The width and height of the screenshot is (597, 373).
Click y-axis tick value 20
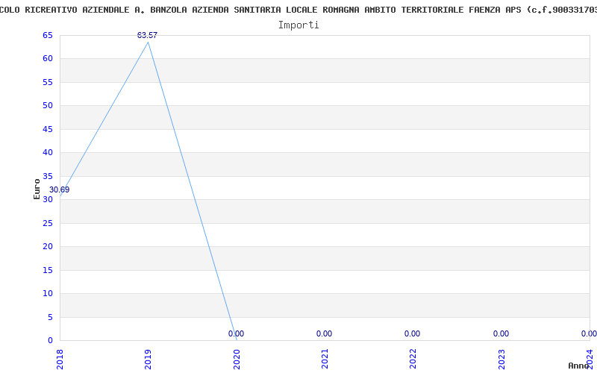click(x=48, y=247)
